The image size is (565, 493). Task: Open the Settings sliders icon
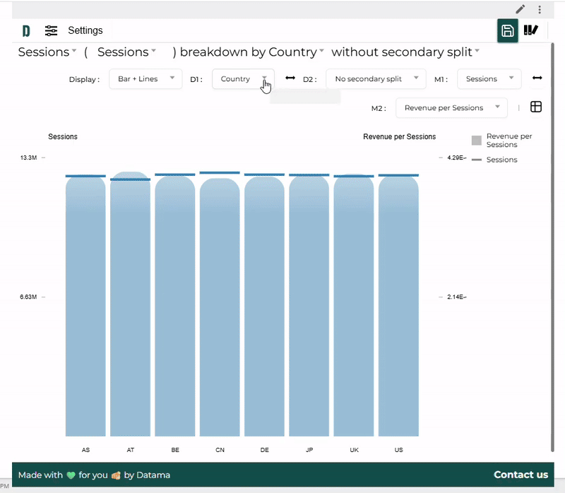click(52, 30)
